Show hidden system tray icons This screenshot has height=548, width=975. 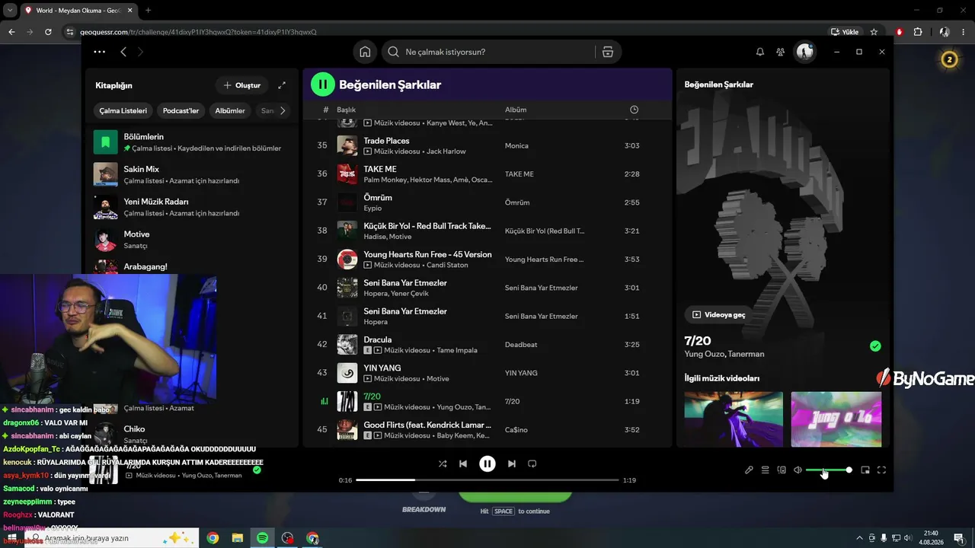[860, 538]
